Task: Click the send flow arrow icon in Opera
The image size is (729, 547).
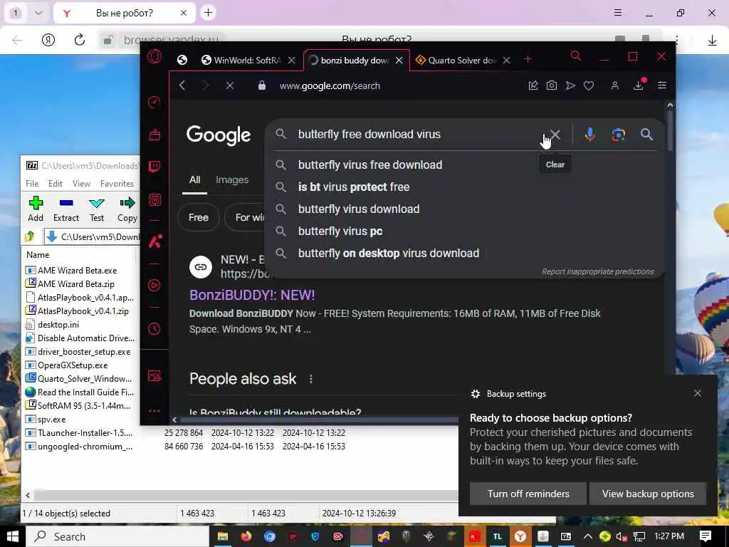Action: (x=570, y=85)
